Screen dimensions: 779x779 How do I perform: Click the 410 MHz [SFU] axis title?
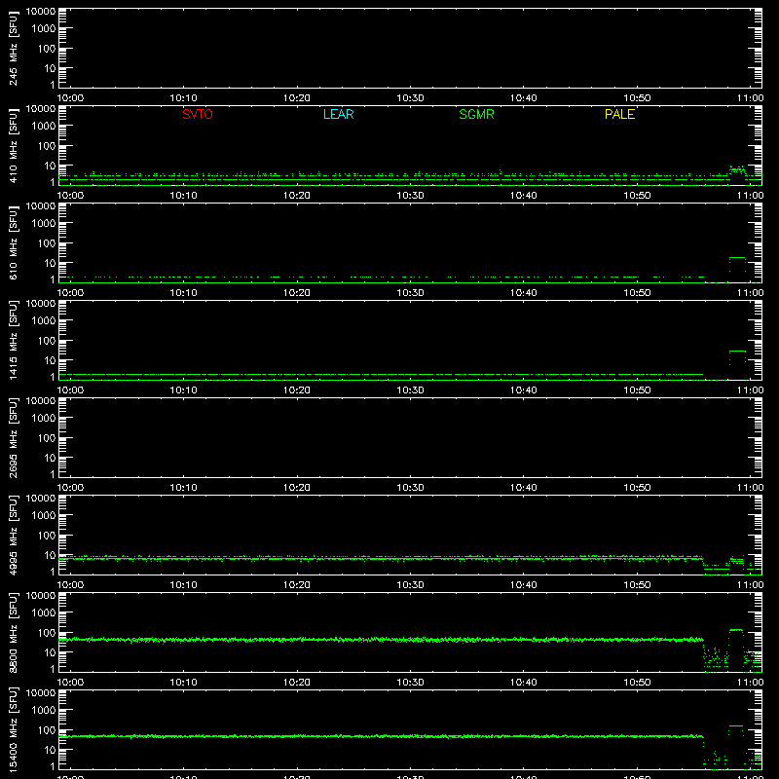[13, 145]
